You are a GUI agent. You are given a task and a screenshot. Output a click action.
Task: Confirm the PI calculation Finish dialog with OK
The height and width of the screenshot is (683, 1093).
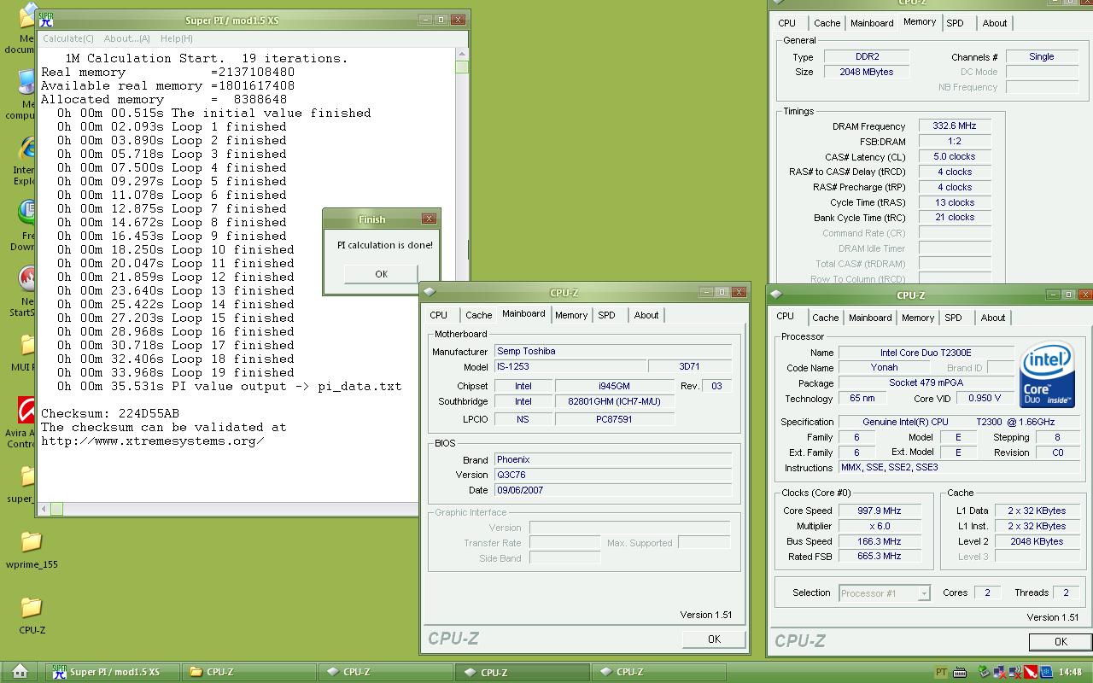click(x=381, y=274)
